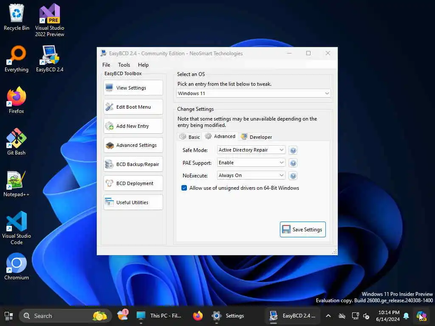Open the Recycle Bin desktop icon
435x326 pixels.
point(17,17)
